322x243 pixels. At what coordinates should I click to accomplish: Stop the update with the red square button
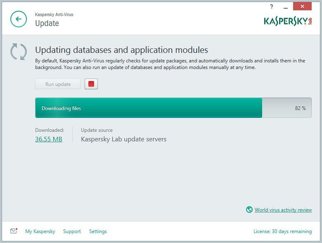point(91,84)
